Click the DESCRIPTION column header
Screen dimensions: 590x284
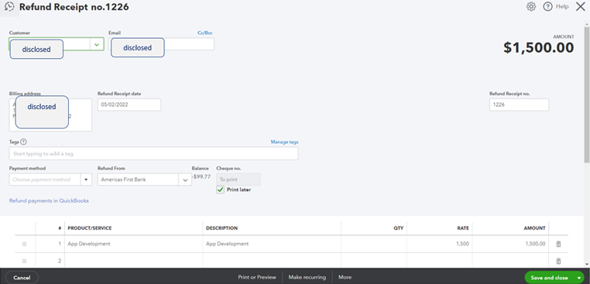pos(221,228)
